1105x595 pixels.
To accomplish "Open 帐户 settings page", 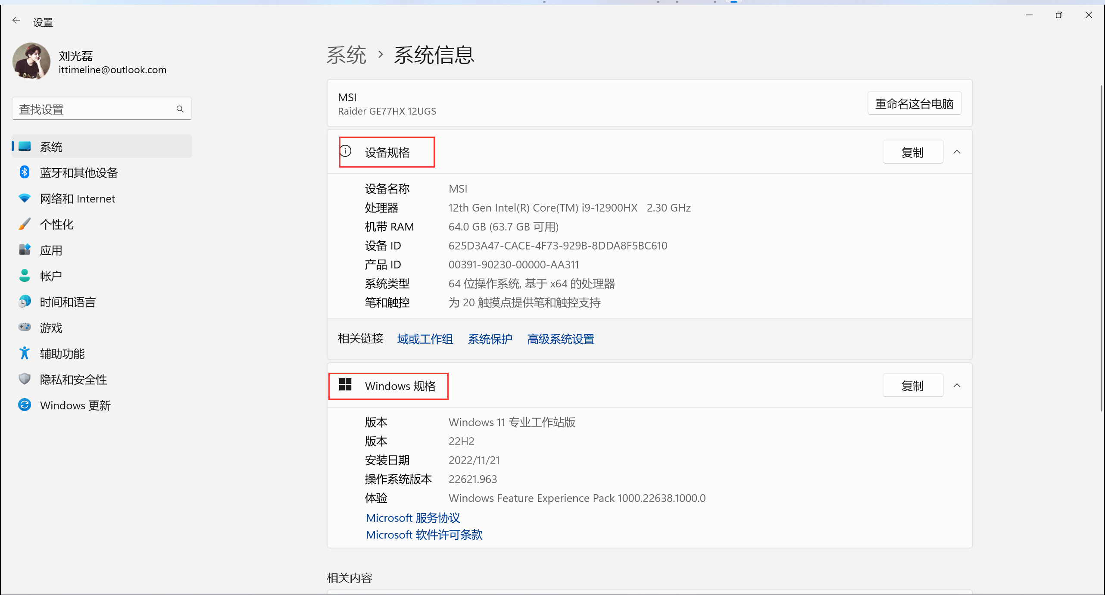I will [102, 276].
